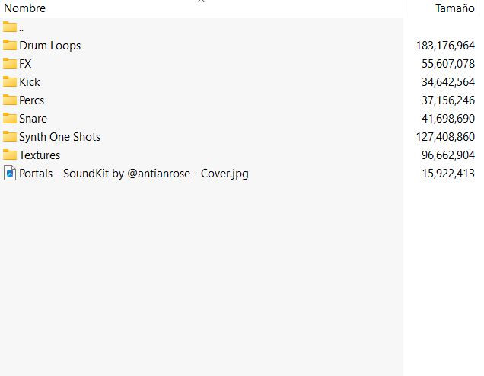This screenshot has height=376, width=484.
Task: Sort by the Tamaño column header
Action: click(454, 8)
